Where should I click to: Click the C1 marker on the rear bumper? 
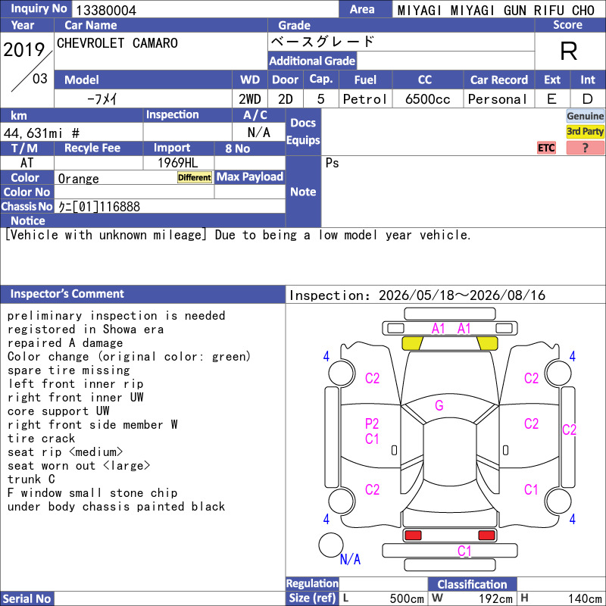click(x=464, y=551)
